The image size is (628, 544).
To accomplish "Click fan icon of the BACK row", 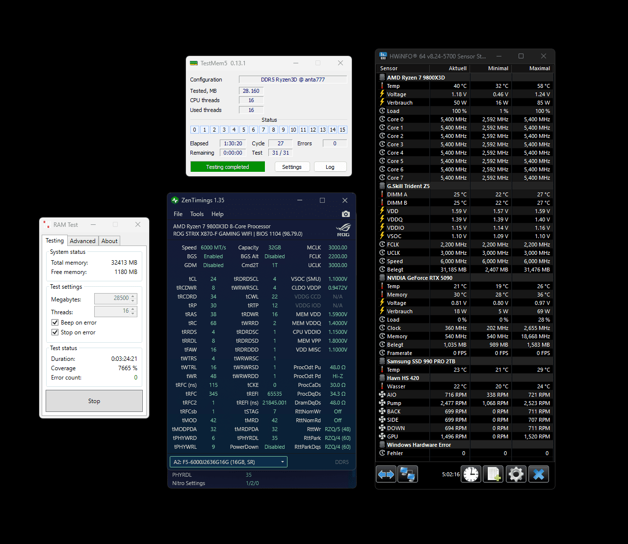I will (x=382, y=411).
